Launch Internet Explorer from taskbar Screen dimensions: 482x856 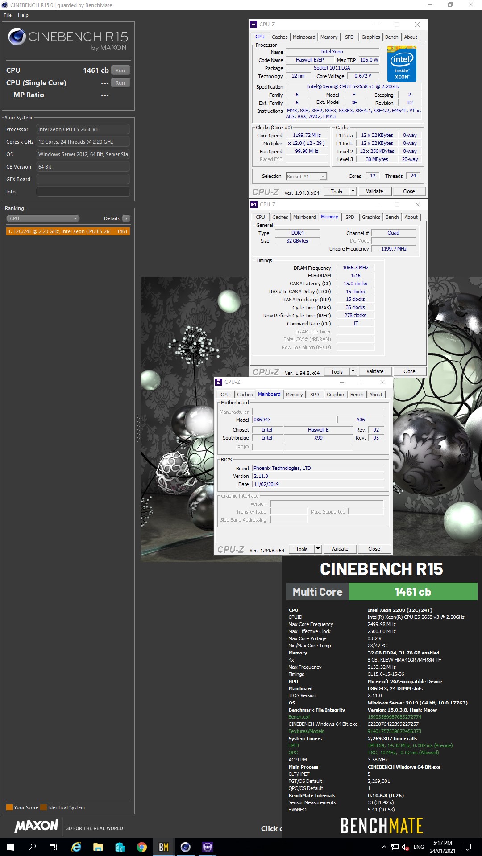pos(76,847)
